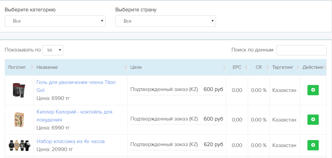Open the Гель для увеличения члена Titan Gel link
The image size is (332, 158).
(76, 86)
